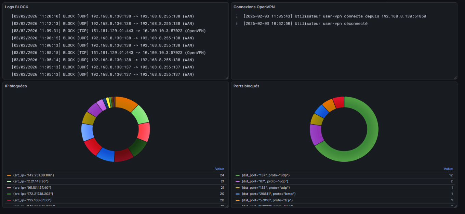Viewport: 465px width, 214px height.
Task: Open the IP bloquées panel title menu
Action: (x=16, y=86)
